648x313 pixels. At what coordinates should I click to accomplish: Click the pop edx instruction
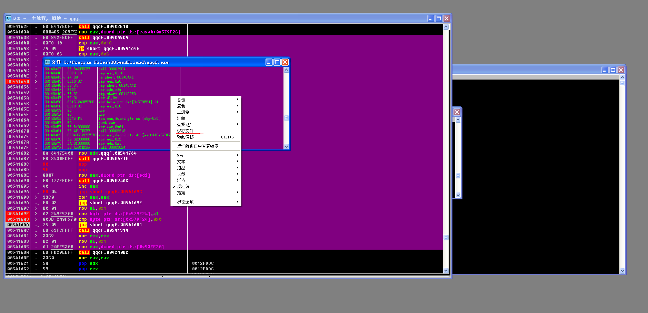(88, 263)
